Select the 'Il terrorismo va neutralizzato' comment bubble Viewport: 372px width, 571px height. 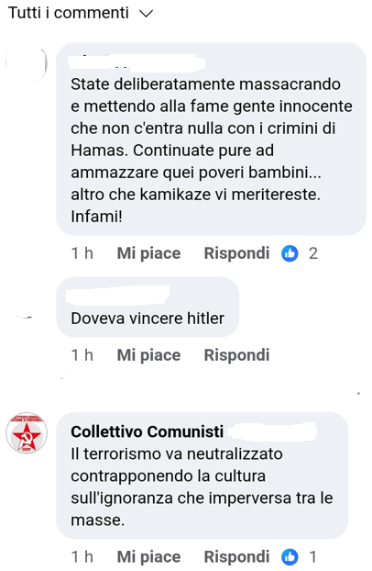pos(202,476)
